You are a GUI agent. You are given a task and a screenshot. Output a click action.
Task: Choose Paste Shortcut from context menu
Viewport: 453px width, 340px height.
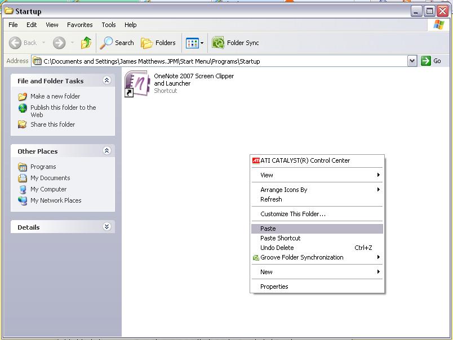317,238
